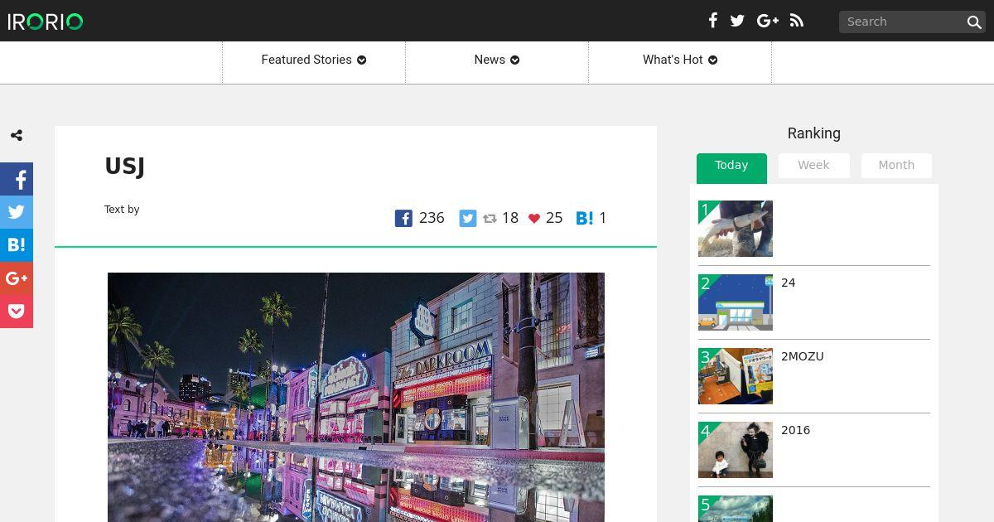Image resolution: width=994 pixels, height=522 pixels.
Task: Click the Text by label
Action: 122,210
